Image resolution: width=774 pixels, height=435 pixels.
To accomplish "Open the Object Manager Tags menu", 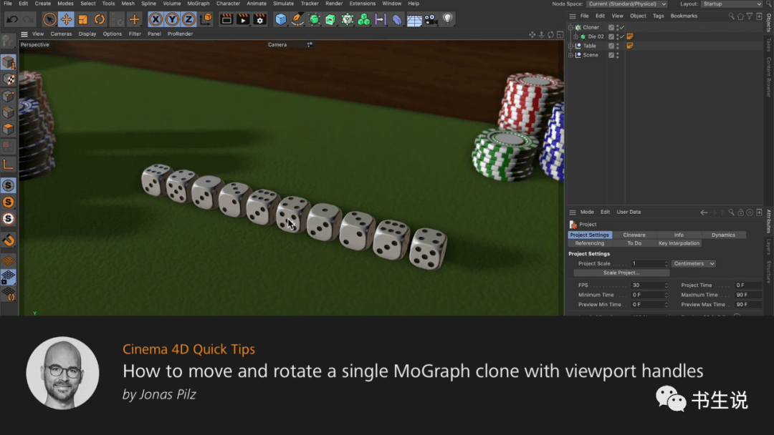I will [x=659, y=16].
